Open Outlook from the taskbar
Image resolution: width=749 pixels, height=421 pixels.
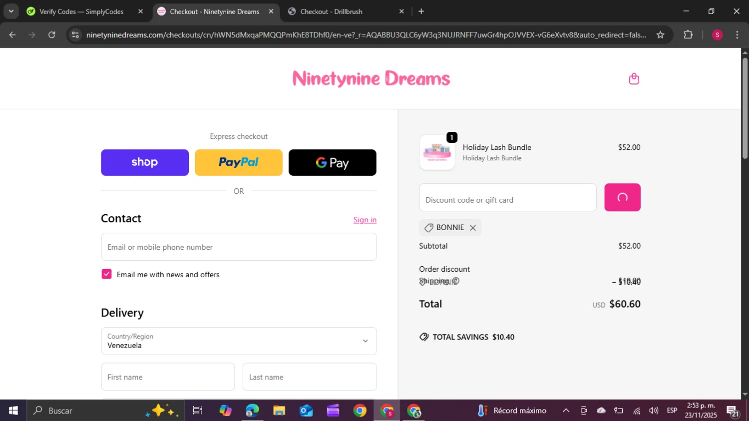pyautogui.click(x=306, y=411)
